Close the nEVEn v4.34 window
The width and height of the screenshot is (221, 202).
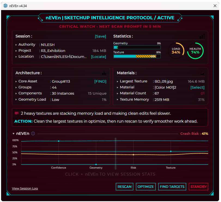click(x=215, y=6)
